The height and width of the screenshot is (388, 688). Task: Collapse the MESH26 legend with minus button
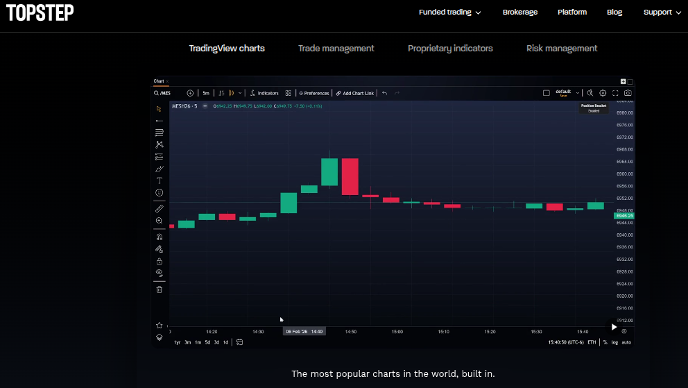205,106
